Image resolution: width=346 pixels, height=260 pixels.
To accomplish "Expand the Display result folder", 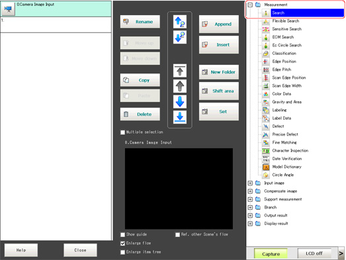I will [250, 224].
